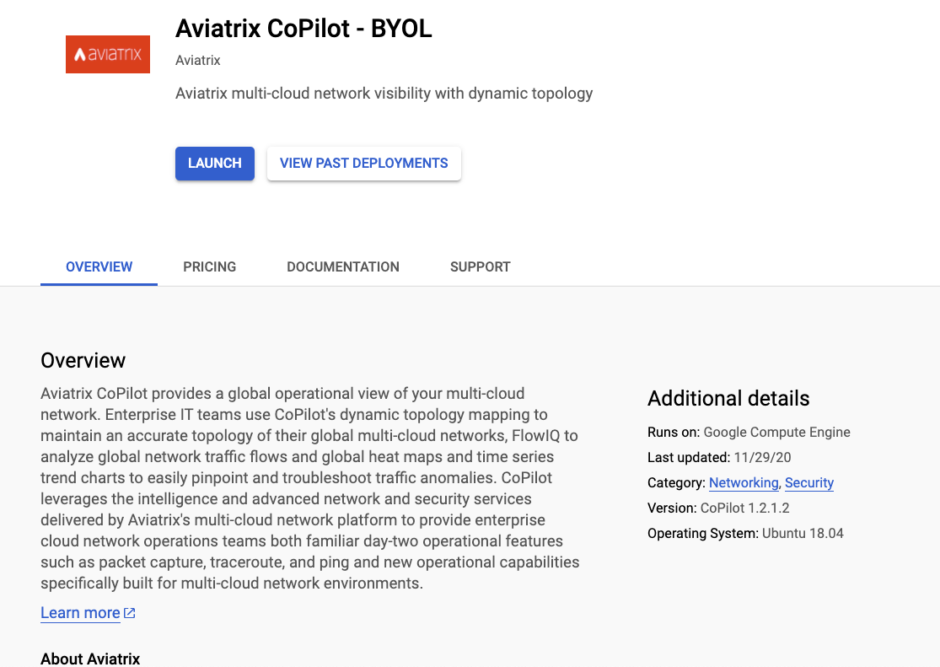This screenshot has width=940, height=667.
Task: Click the external-link icon beside Learn more
Action: point(129,612)
